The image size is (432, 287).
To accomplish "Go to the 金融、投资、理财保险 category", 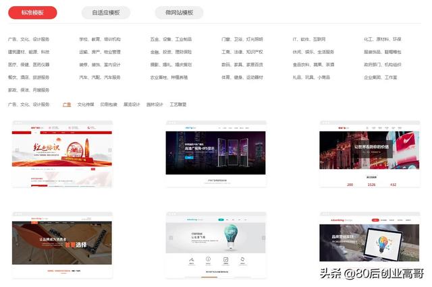I will 170,52.
